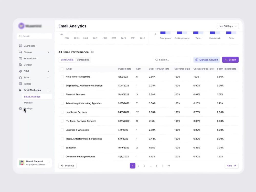
Task: Focus the table Search... field
Action: (172, 60)
